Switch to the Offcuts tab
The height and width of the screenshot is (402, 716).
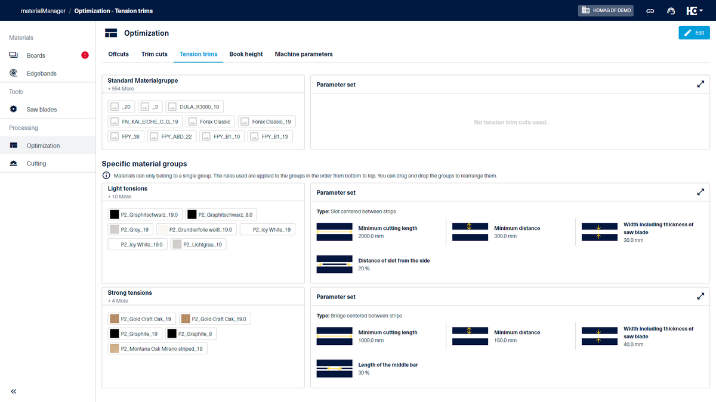coord(118,54)
